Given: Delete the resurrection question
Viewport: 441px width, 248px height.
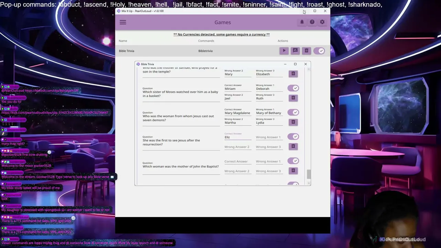Looking at the screenshot, I should click(293, 146).
